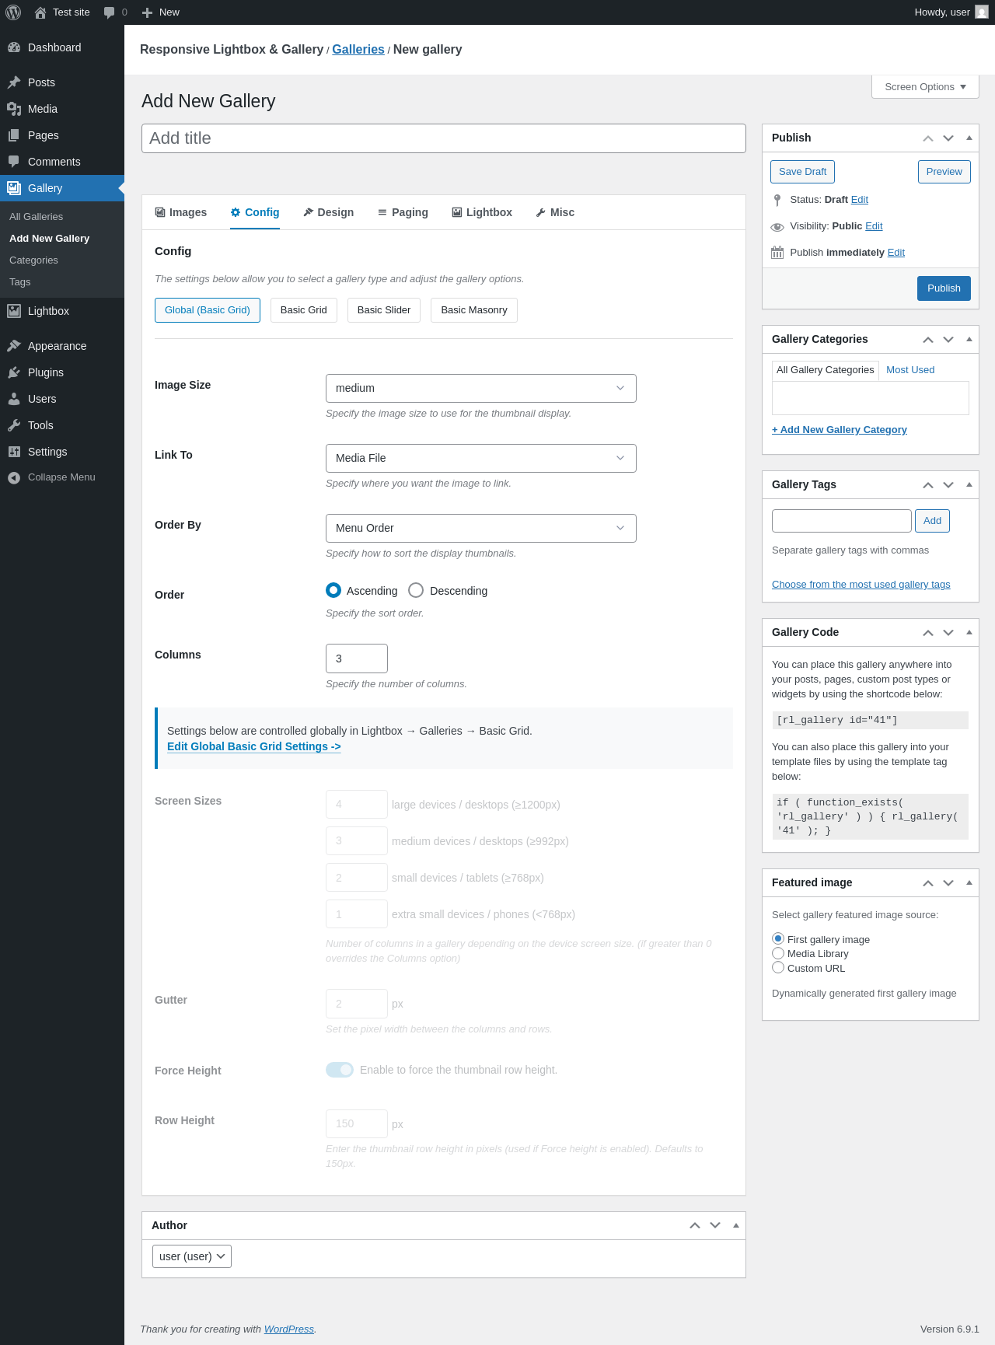Choose First gallery image as featured source
The image size is (995, 1345).
tap(778, 939)
